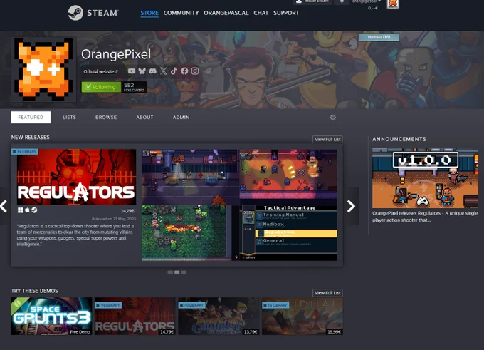Click the 14,79€ price in Regulators panel
484x350 pixels.
click(x=127, y=211)
